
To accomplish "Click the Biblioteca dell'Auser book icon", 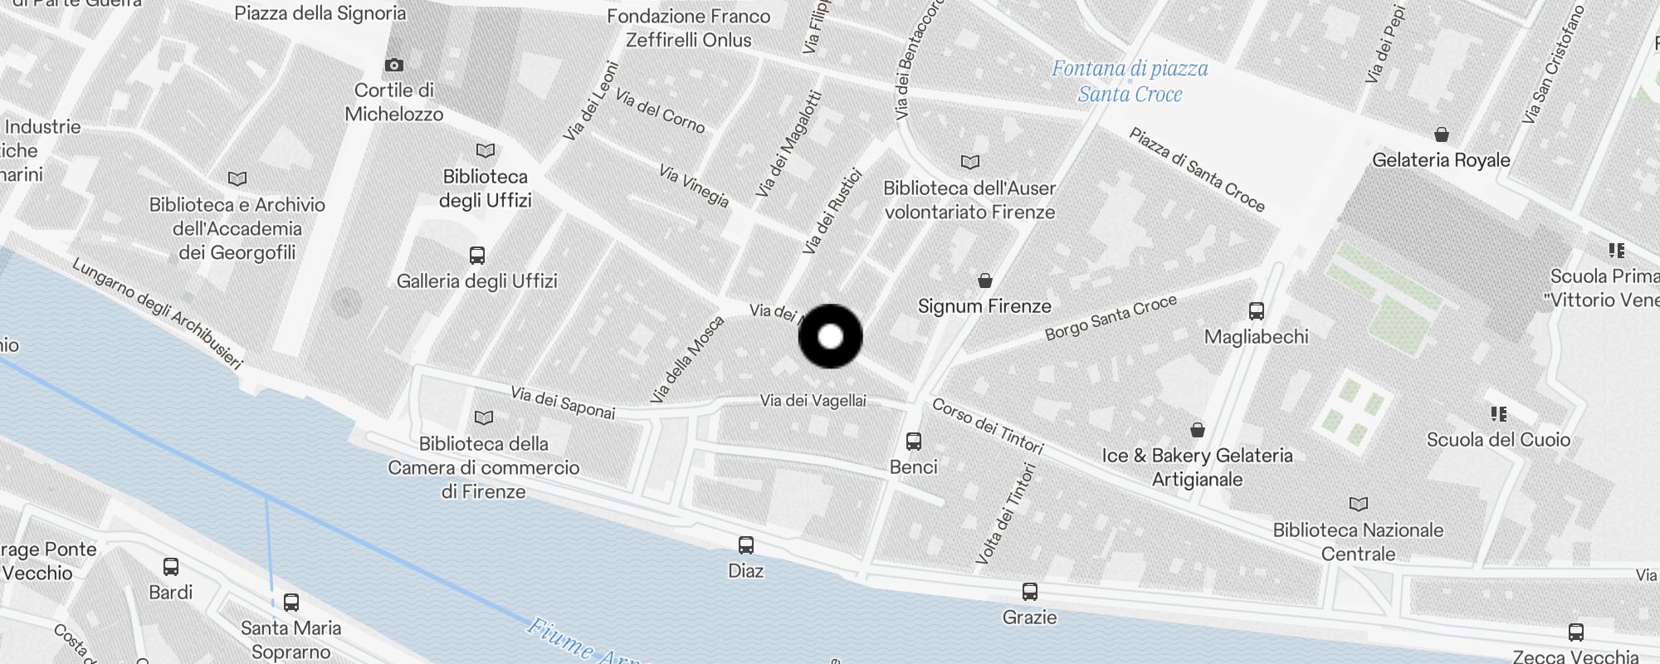I will [970, 162].
